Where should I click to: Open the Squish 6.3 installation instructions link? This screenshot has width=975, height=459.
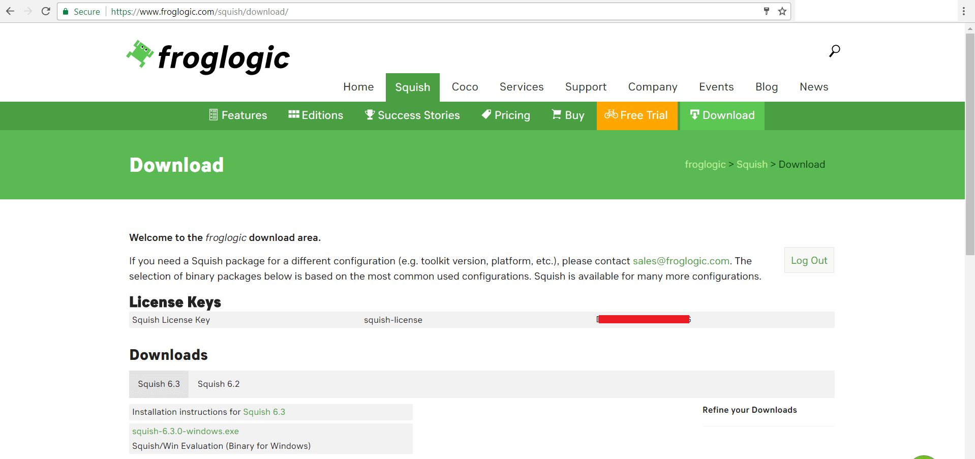pos(264,412)
